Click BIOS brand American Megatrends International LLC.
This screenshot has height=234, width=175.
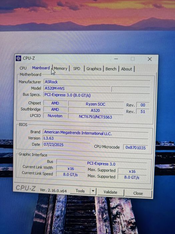[96, 133]
